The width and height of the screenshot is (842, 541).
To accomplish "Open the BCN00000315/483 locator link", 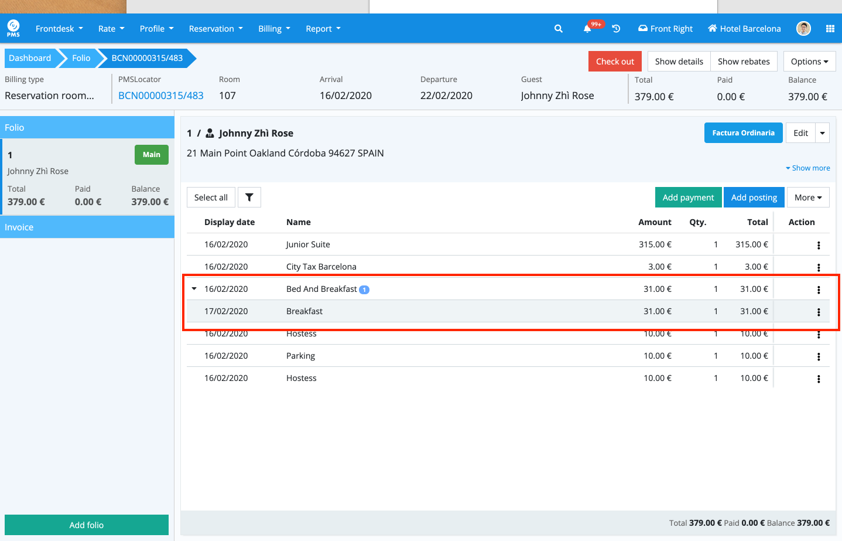I will click(161, 96).
